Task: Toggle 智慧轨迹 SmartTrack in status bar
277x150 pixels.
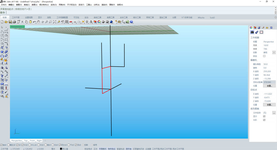Action: point(121,149)
